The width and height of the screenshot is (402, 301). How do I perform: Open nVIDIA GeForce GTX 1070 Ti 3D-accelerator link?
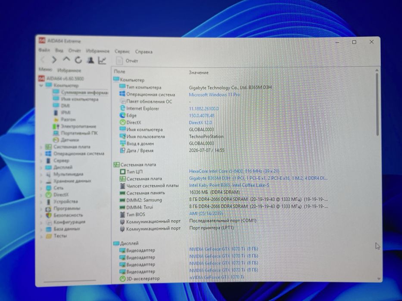217,277
